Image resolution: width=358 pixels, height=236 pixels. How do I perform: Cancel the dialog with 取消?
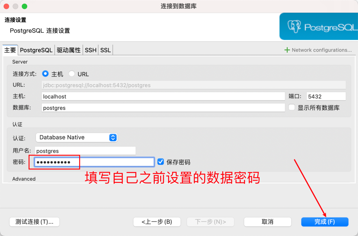coord(268,222)
